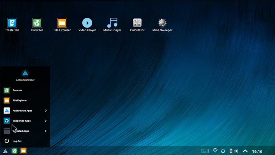Open the Andromium Apps submenu entry
The width and height of the screenshot is (275, 155).
(x=25, y=110)
